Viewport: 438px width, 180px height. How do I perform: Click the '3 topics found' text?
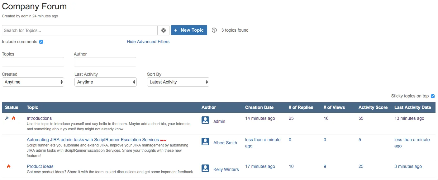pos(235,30)
